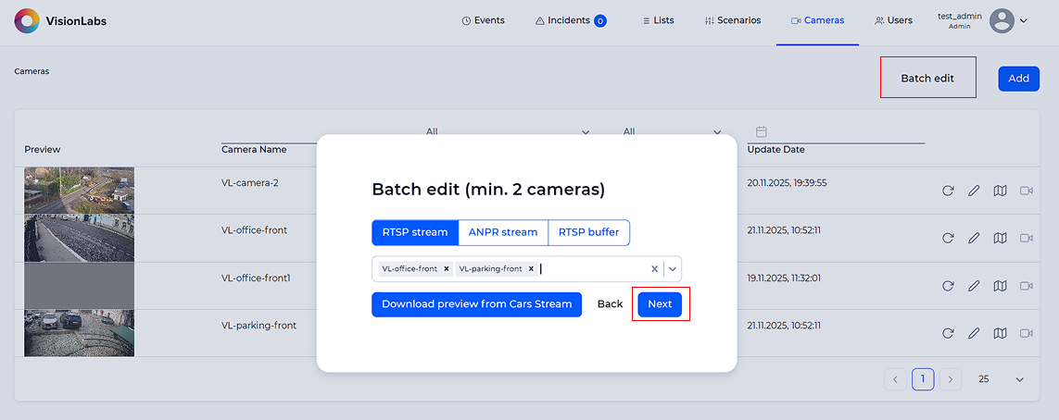Open the Lists page
The width and height of the screenshot is (1059, 420).
pos(657,20)
